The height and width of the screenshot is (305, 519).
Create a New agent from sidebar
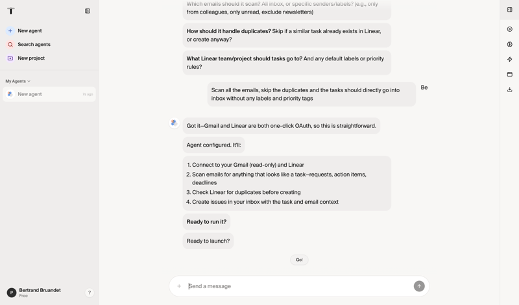tap(29, 30)
